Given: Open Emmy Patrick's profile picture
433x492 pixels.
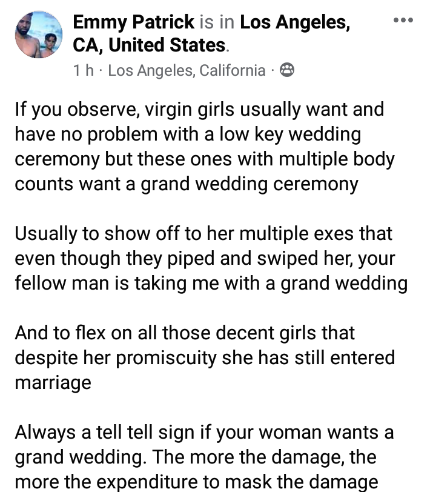Looking at the screenshot, I should 39,35.
